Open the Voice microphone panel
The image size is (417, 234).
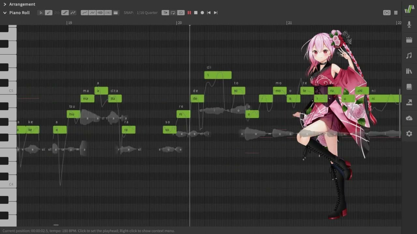point(409,25)
